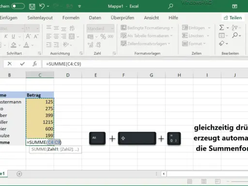Open Bedingte Formatierung menu
248x186 pixels.
click(x=147, y=28)
